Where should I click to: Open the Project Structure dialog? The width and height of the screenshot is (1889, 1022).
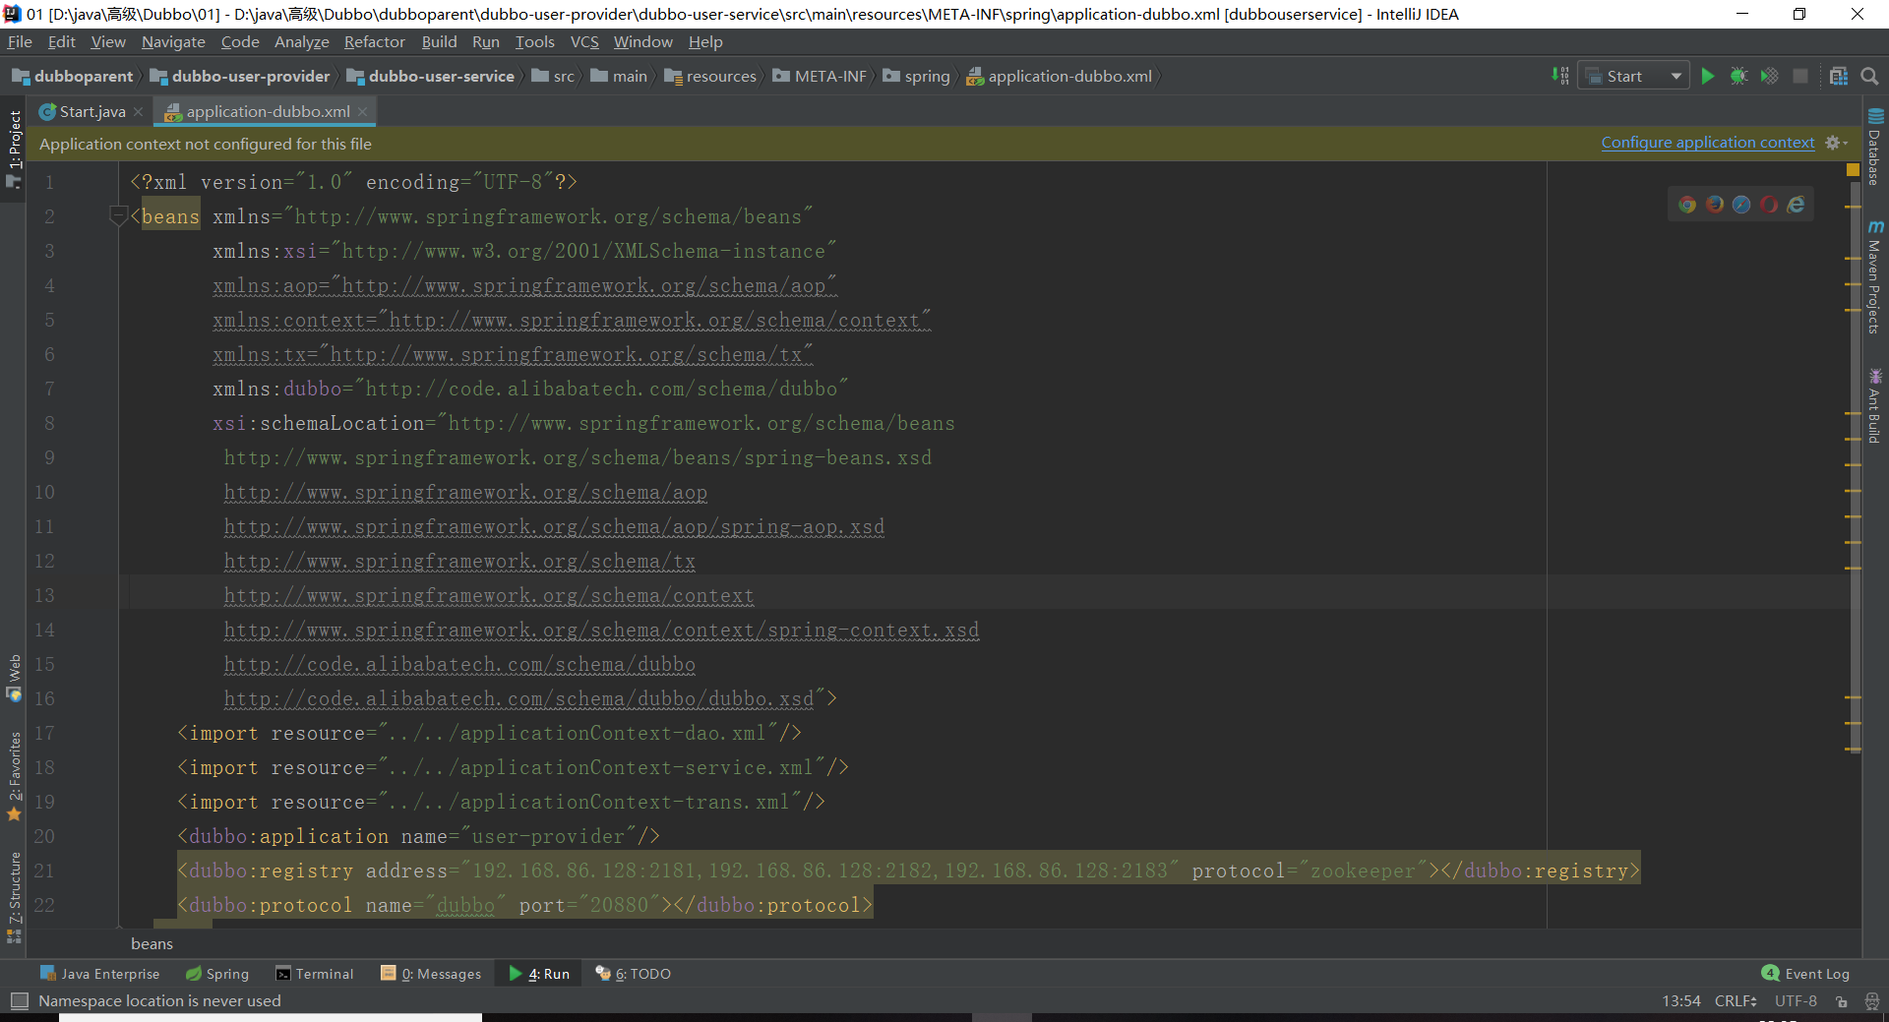click(1838, 77)
